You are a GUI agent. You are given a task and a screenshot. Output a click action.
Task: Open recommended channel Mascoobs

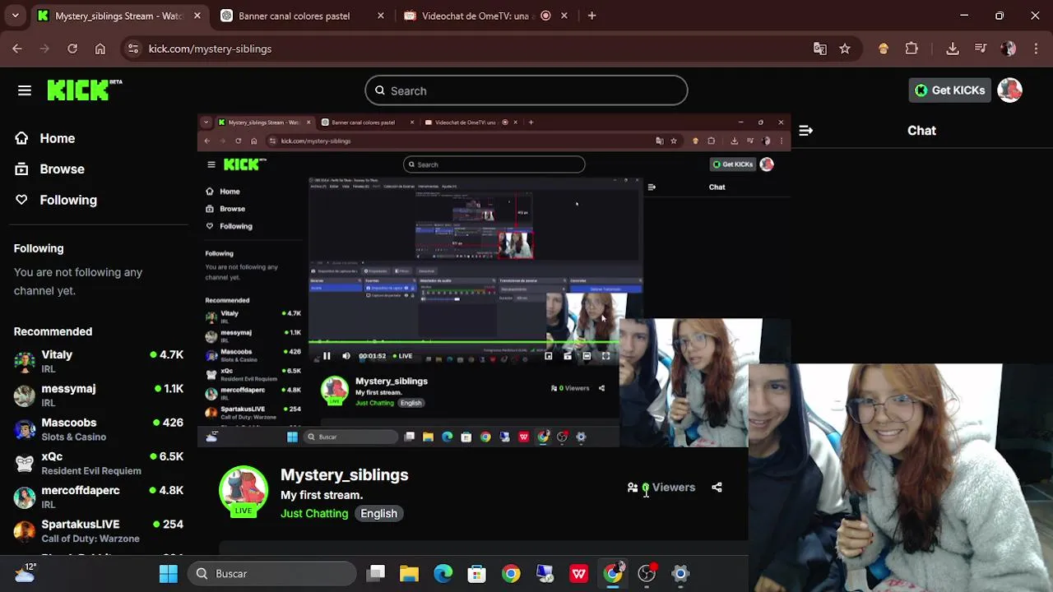coord(99,429)
